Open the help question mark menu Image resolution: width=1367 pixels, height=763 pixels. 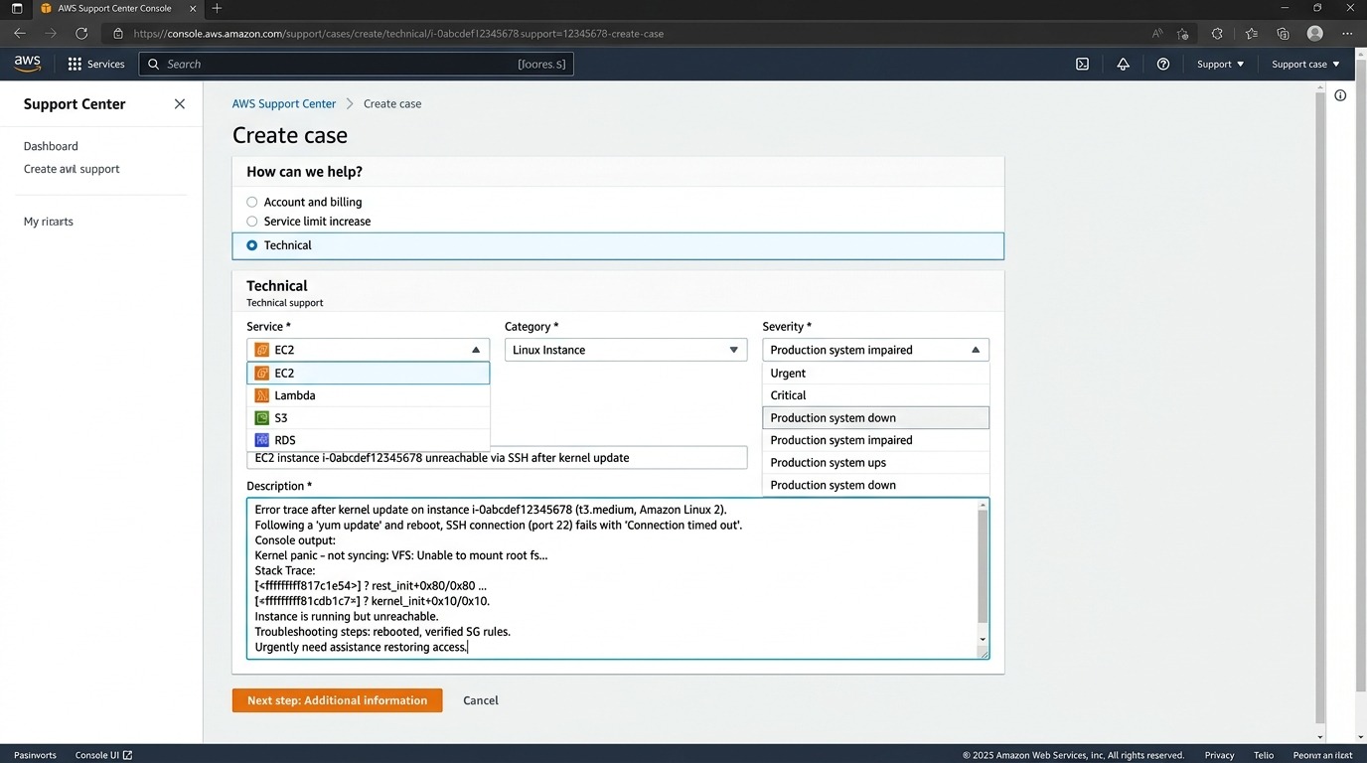tap(1163, 64)
